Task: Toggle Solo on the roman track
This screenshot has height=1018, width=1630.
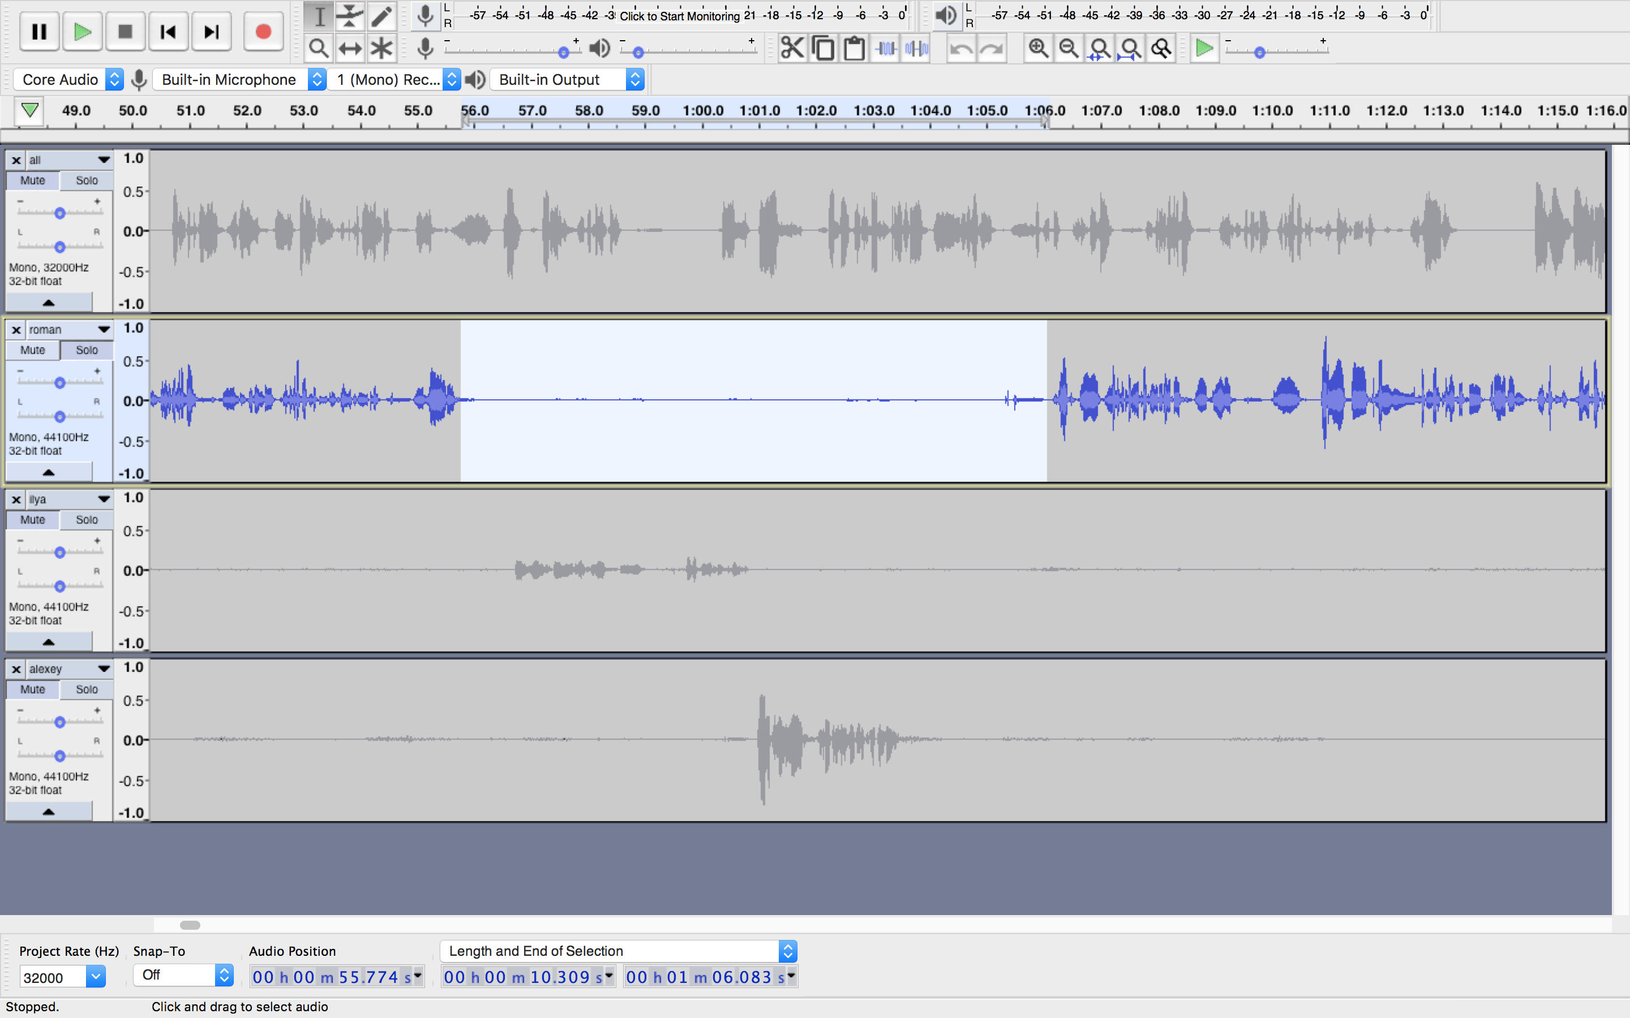Action: click(86, 350)
